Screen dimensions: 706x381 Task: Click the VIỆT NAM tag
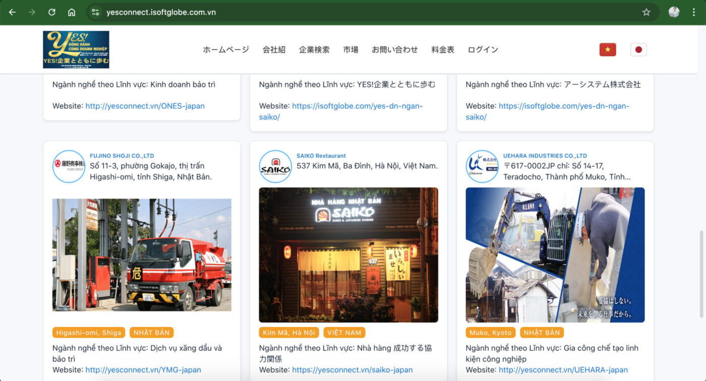tap(344, 333)
